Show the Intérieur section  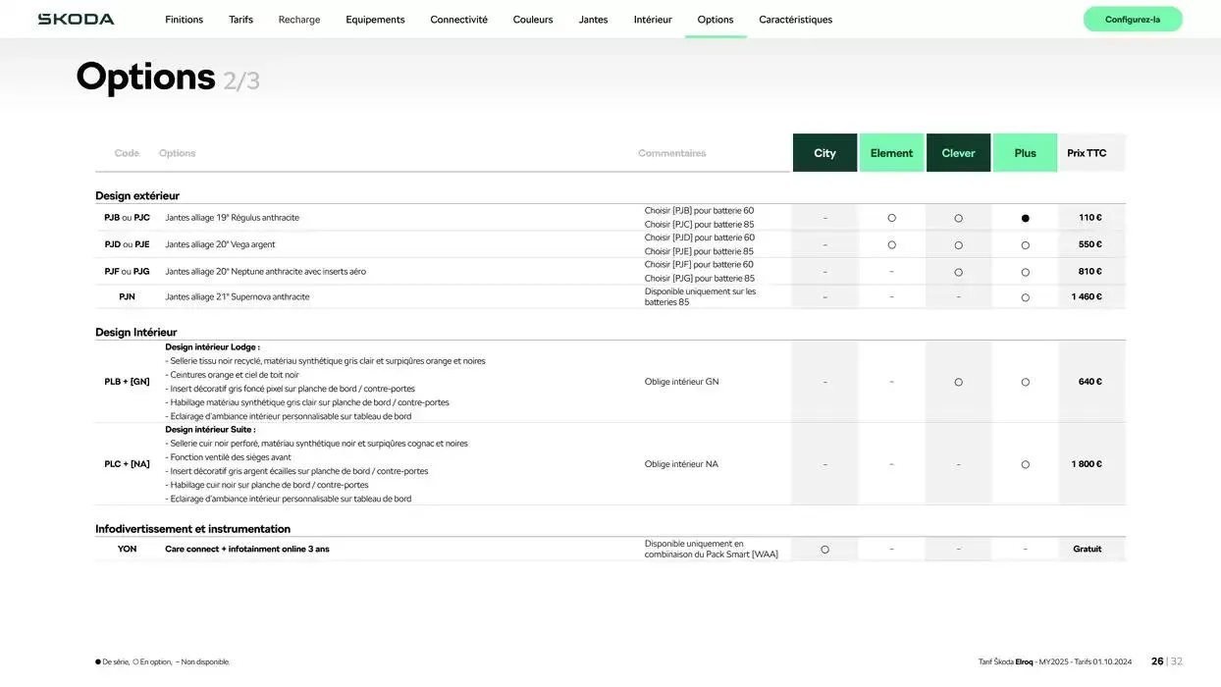click(653, 20)
